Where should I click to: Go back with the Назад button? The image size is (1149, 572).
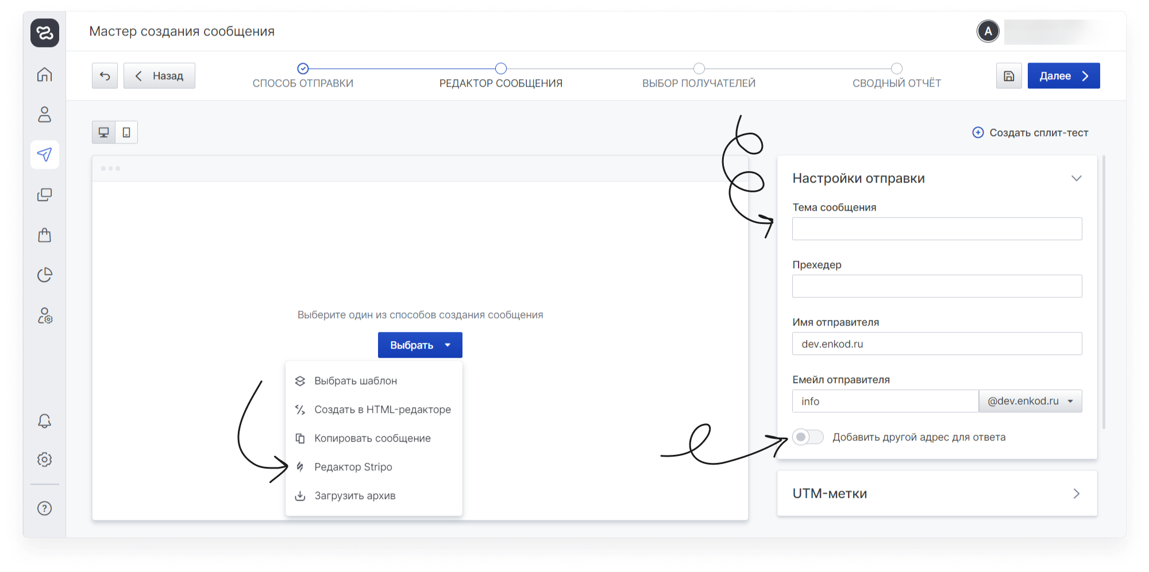[159, 76]
